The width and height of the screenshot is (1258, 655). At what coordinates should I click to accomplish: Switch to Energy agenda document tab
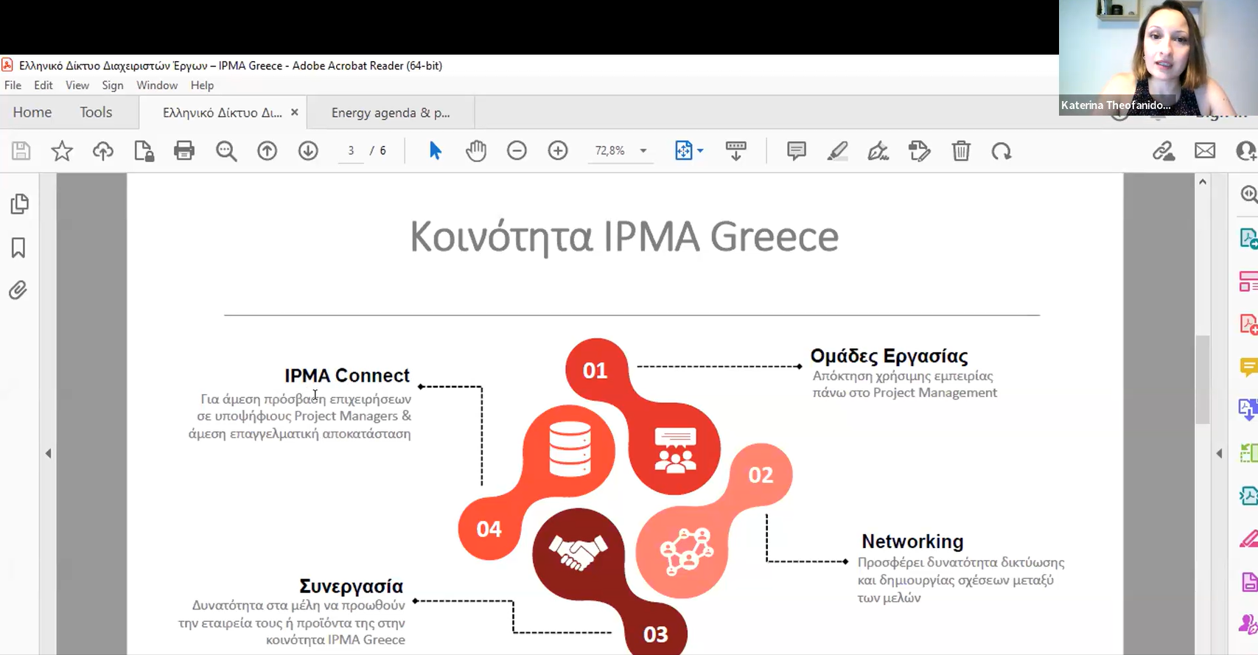pyautogui.click(x=390, y=113)
